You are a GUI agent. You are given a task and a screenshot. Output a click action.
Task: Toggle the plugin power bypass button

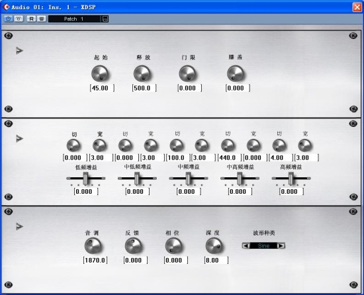(8, 19)
